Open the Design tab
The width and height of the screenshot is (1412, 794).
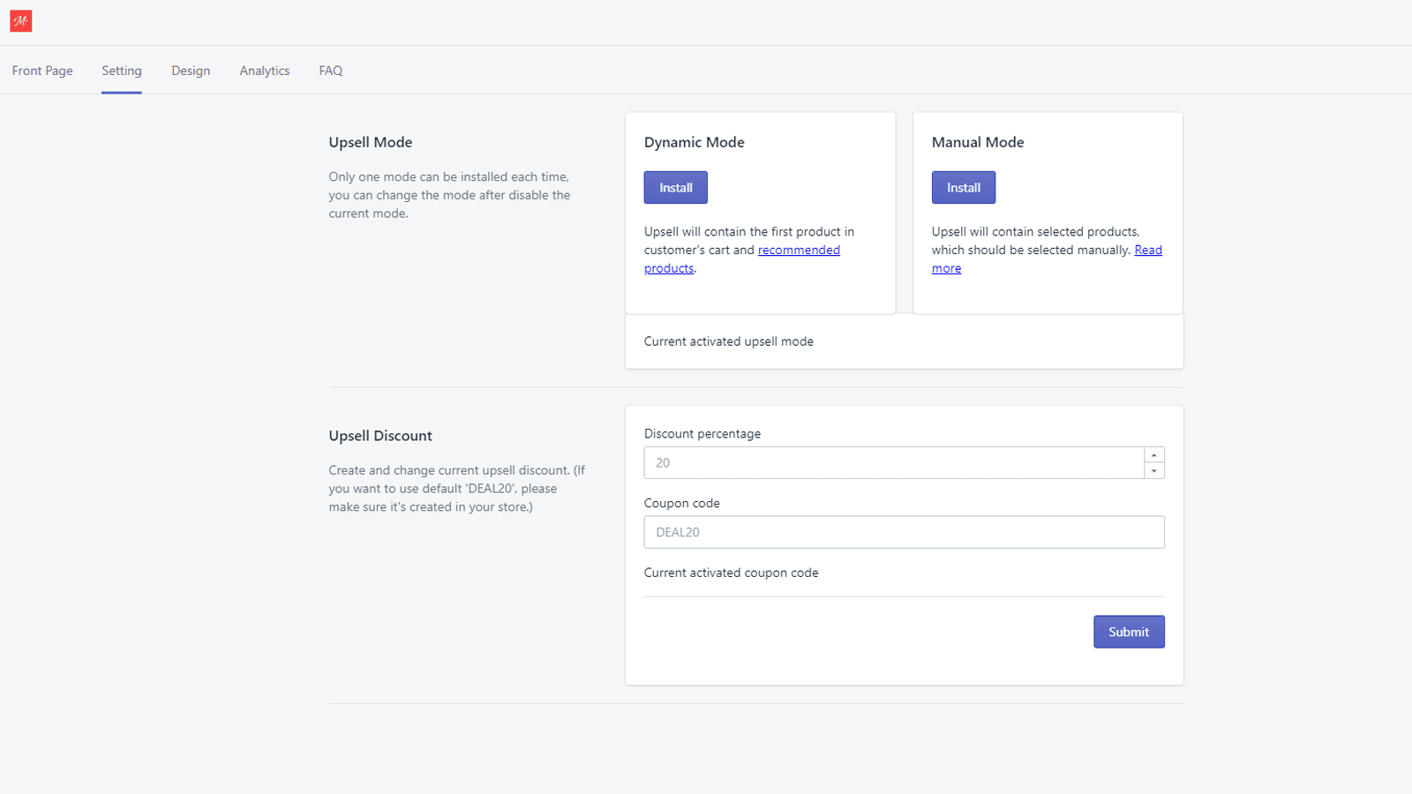click(x=191, y=70)
